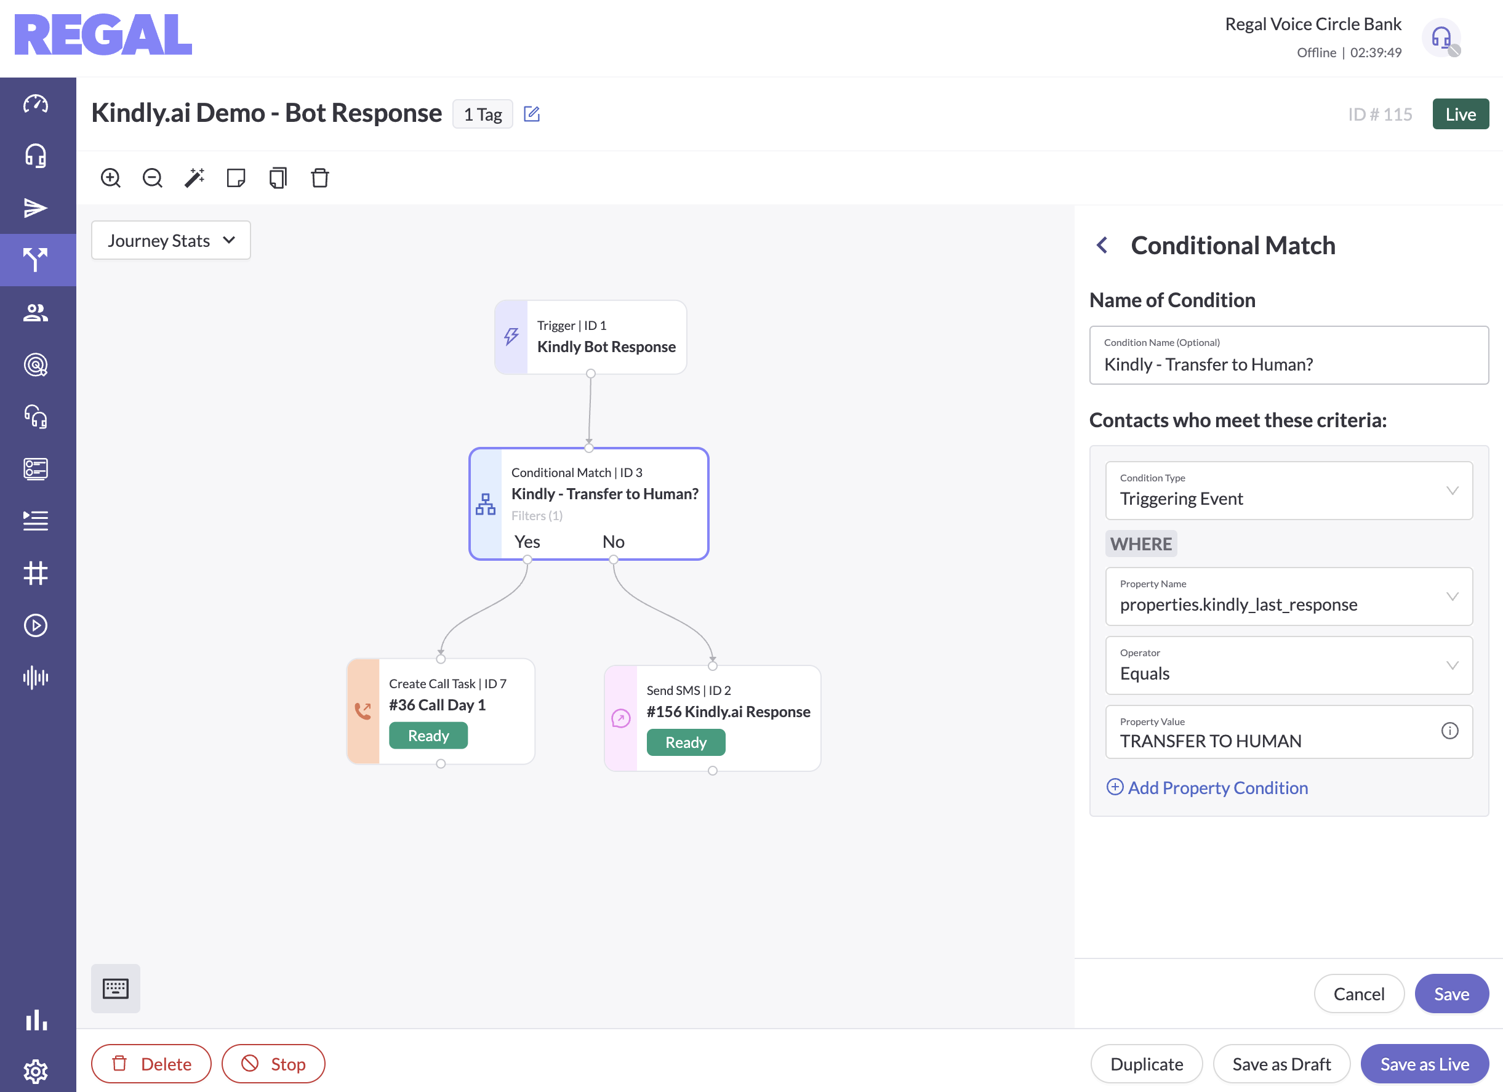
Task: Select the Create Call Task ID 7 node
Action: (441, 710)
